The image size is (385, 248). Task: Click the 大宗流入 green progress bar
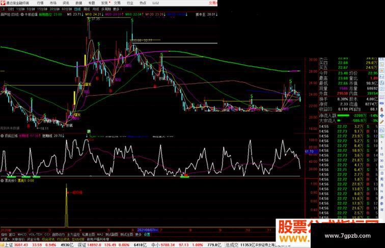[x=339, y=121]
